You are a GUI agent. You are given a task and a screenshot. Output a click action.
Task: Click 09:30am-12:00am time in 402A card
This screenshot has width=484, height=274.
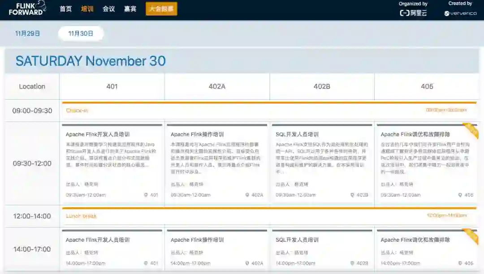(190, 195)
